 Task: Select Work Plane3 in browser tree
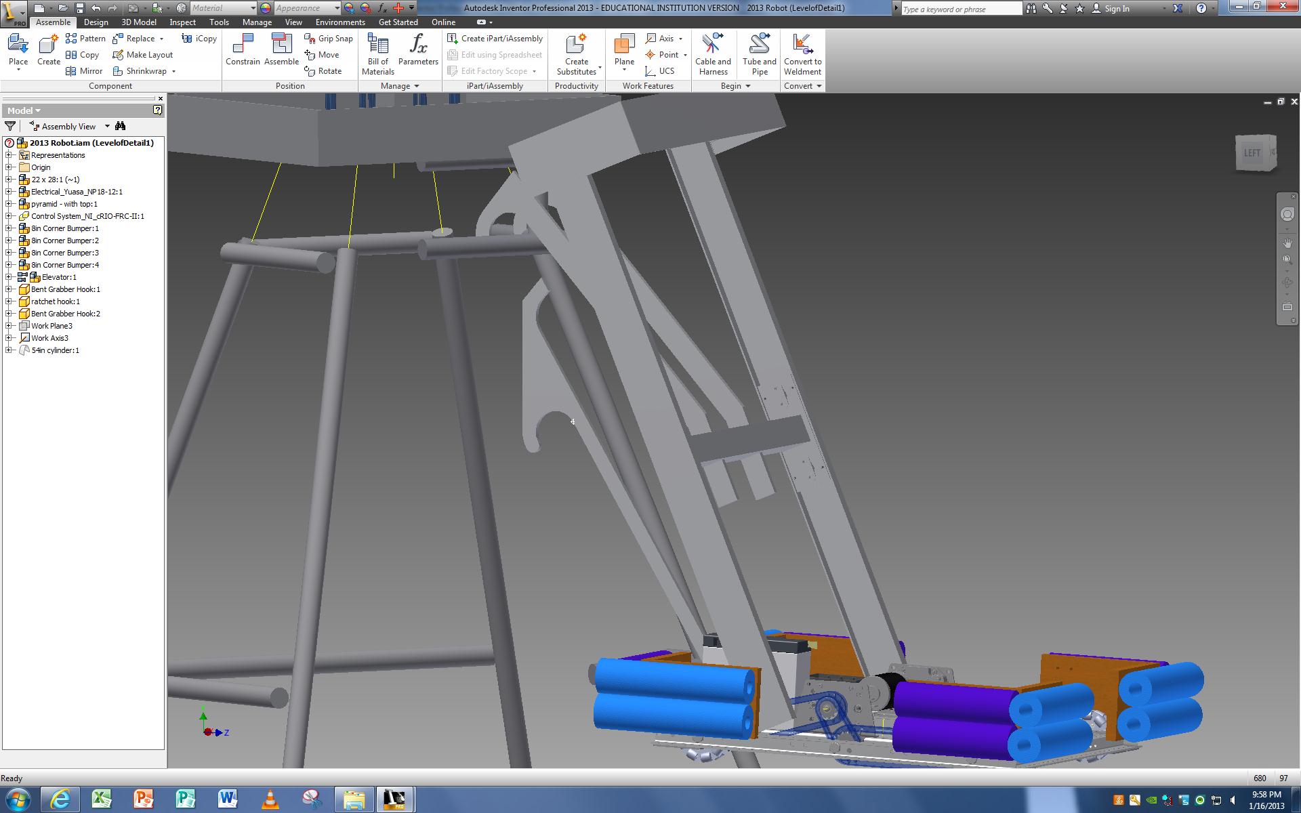pos(51,326)
